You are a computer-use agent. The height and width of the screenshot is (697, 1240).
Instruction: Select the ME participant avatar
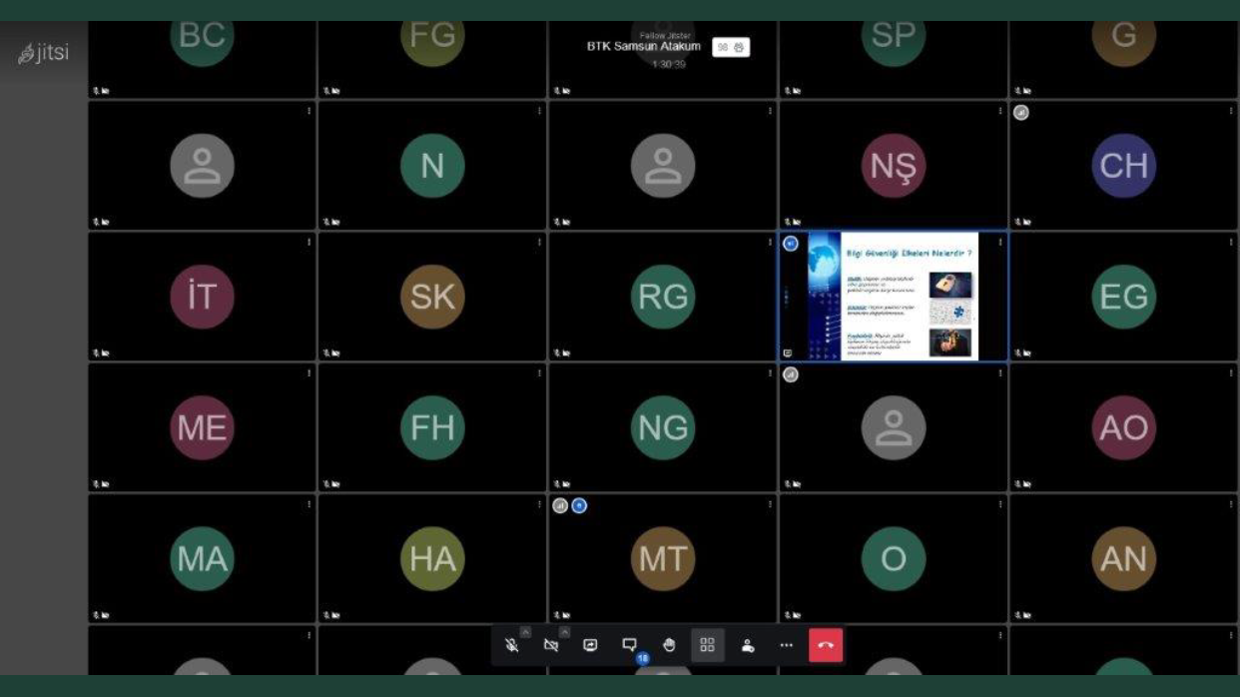tap(202, 427)
